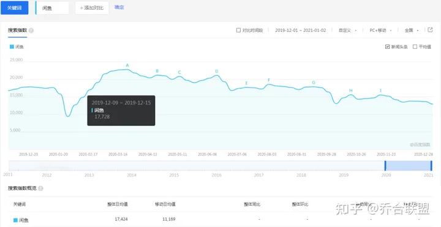Image resolution: width=441 pixels, height=227 pixels.
Task: Select the 搜索指数 tab
Action: pos(17,31)
